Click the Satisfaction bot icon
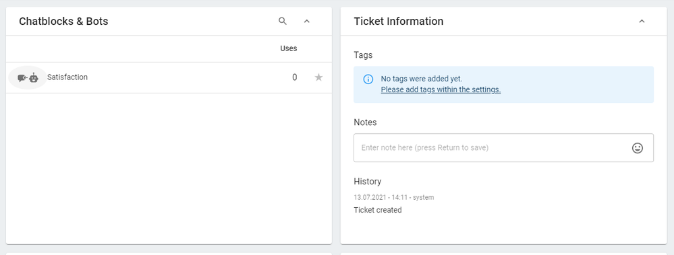Viewport: 674px width, 255px height. (x=28, y=77)
